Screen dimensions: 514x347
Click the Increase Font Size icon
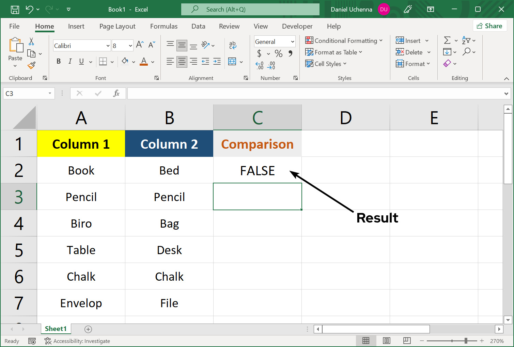(x=140, y=45)
